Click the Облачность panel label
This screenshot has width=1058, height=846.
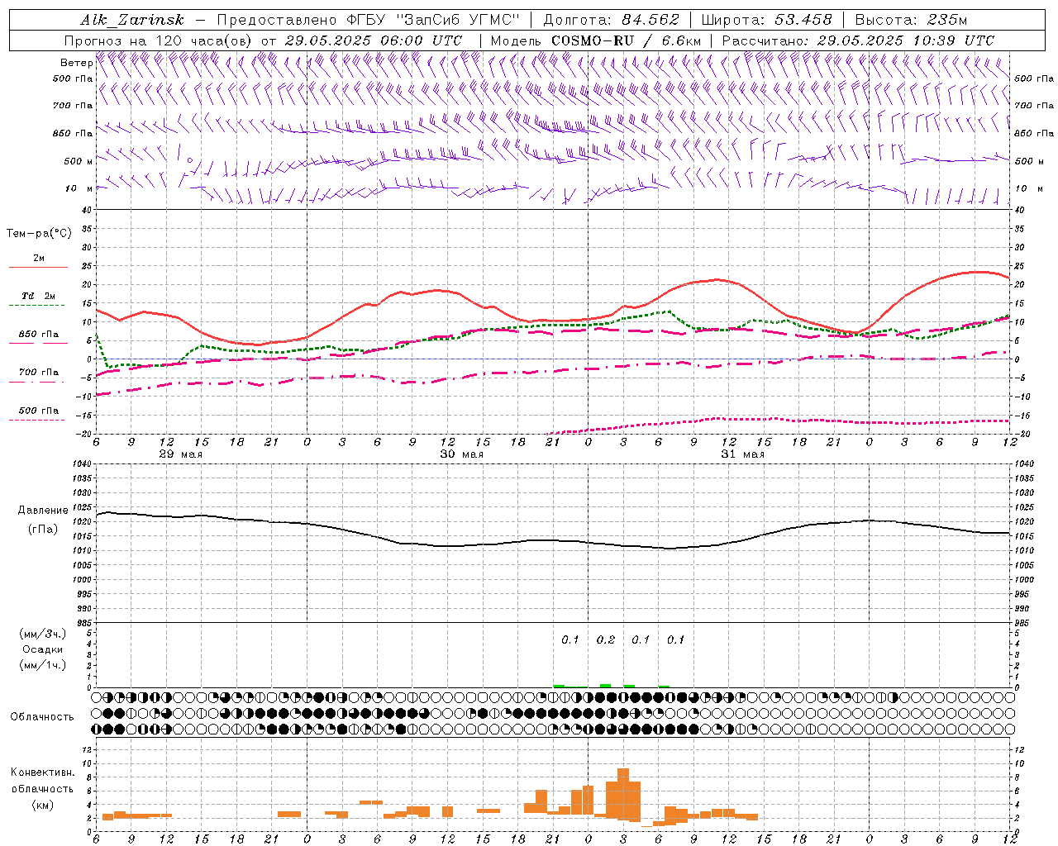[42, 716]
